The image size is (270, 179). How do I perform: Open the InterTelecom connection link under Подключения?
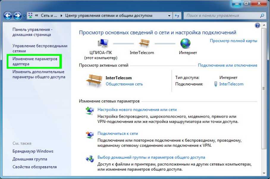click(x=231, y=84)
